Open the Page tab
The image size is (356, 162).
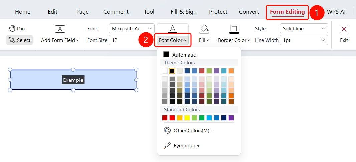pos(83,12)
